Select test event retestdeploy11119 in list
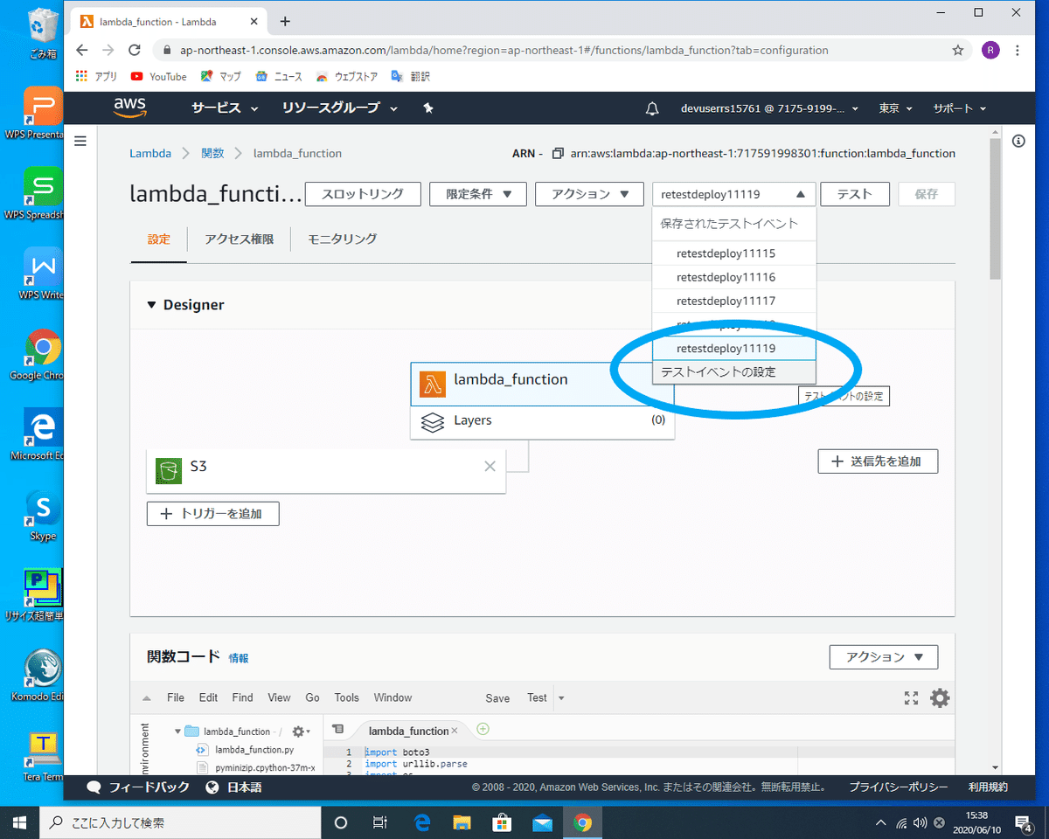The height and width of the screenshot is (839, 1049). tap(734, 348)
